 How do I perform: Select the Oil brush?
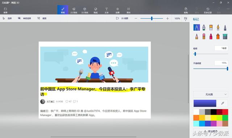[211, 27]
